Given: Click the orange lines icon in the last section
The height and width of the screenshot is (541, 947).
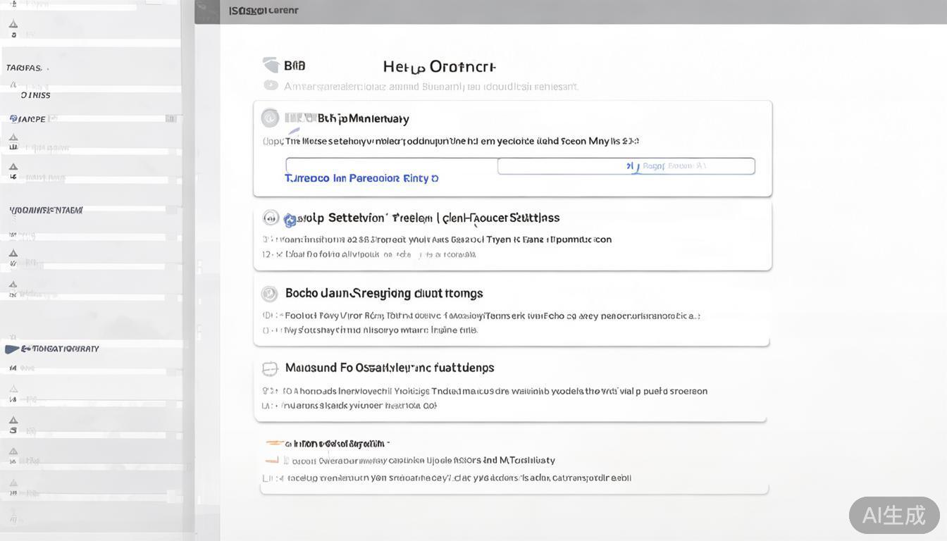Looking at the screenshot, I should click(275, 443).
